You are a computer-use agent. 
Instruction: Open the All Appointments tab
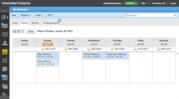coord(51,23)
